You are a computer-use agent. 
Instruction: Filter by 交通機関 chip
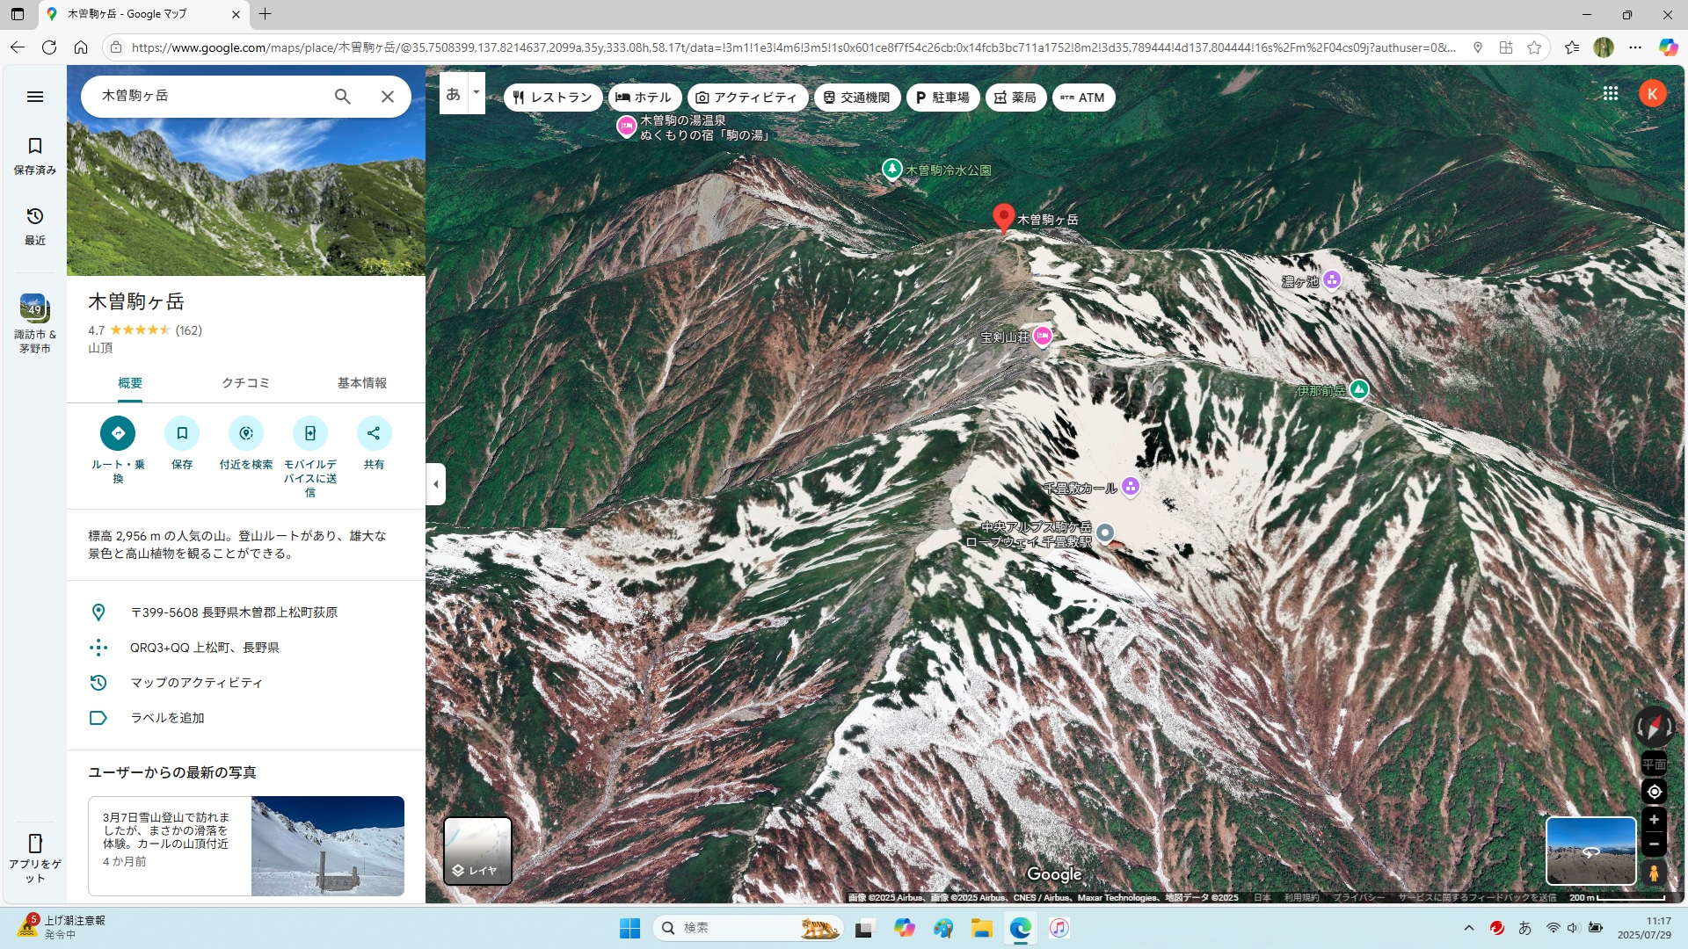[x=856, y=98]
